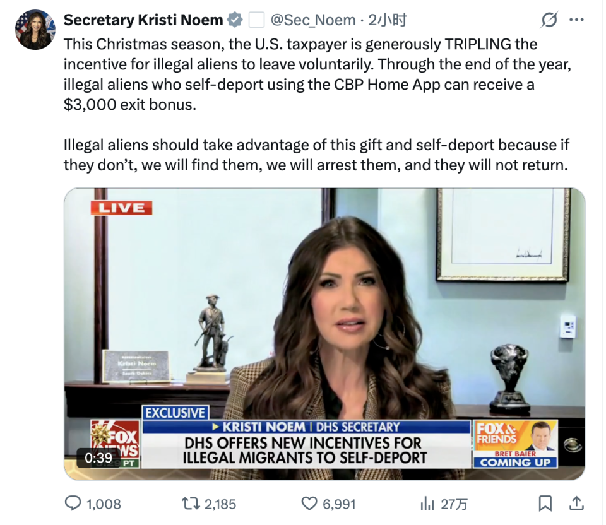Visit the @Sec_Noem handle link
The height and width of the screenshot is (525, 606).
(313, 20)
